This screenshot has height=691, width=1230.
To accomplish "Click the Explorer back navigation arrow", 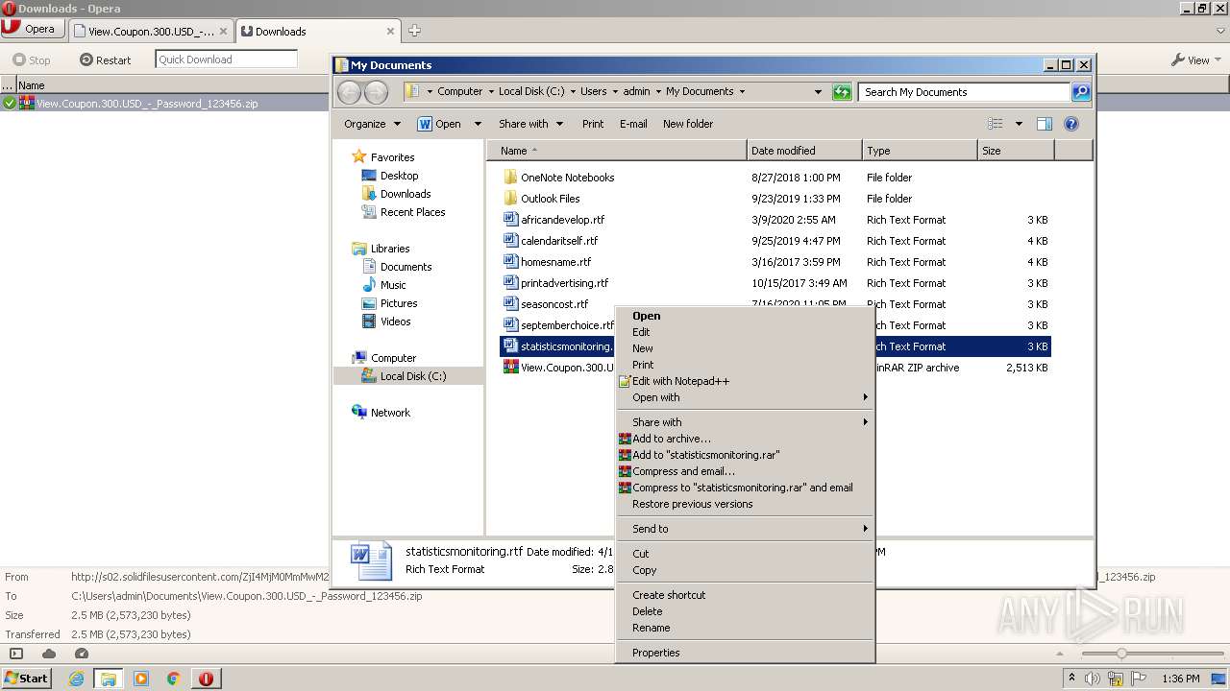I will 349,92.
